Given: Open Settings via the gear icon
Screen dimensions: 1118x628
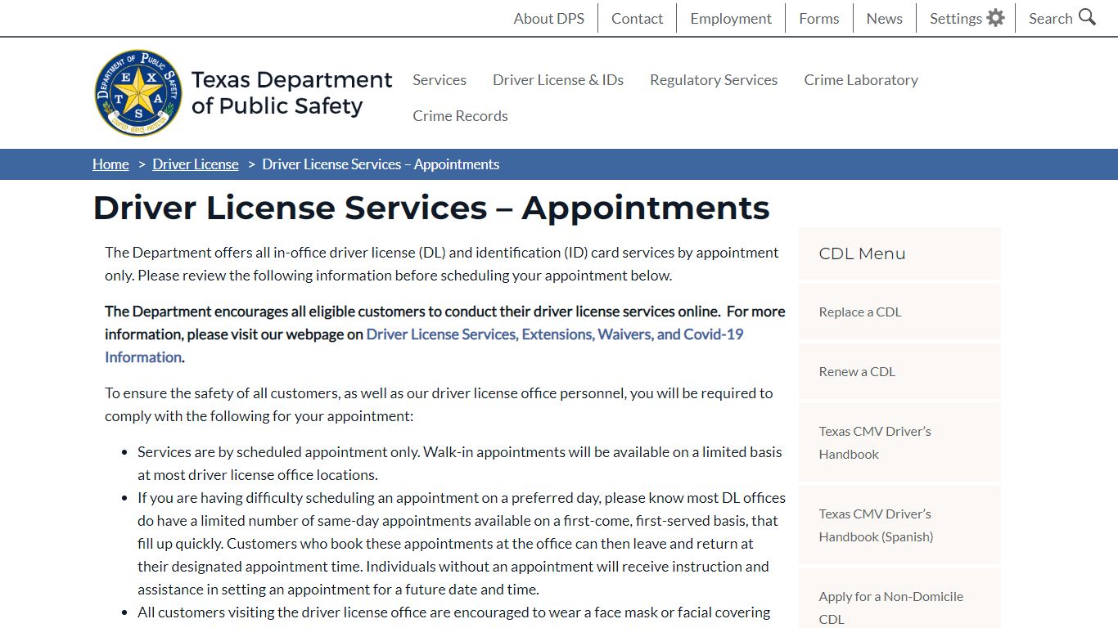Looking at the screenshot, I should 995,18.
